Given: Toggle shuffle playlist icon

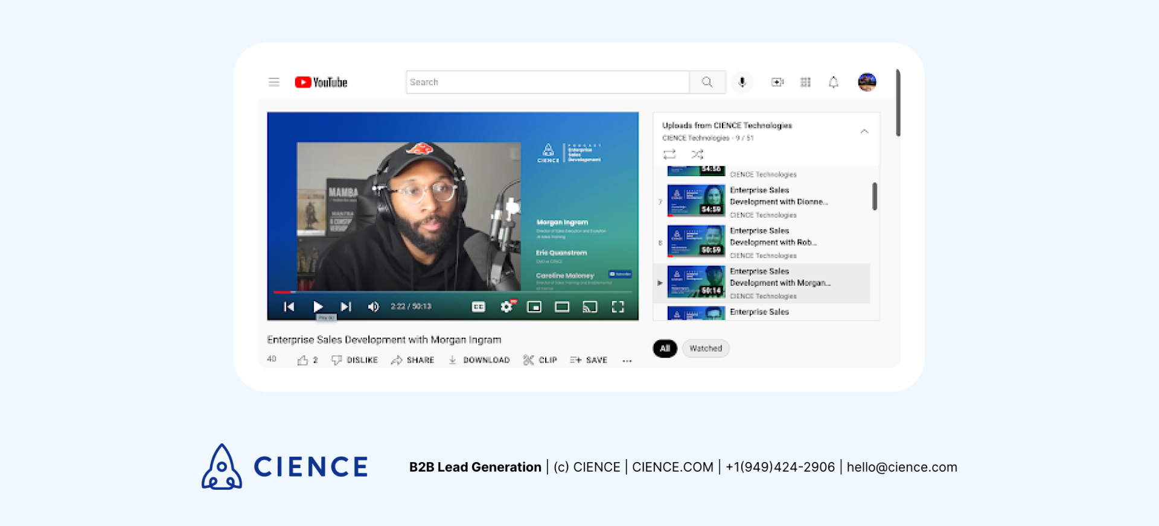Looking at the screenshot, I should pos(697,154).
